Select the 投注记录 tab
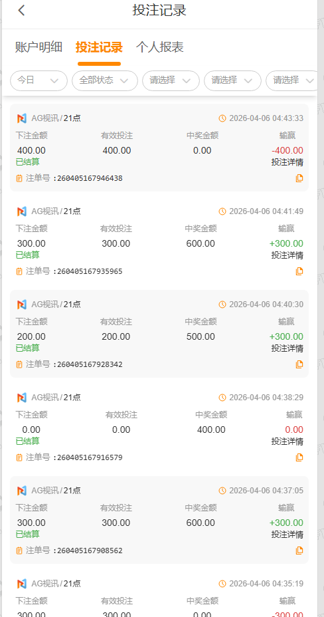 point(99,47)
